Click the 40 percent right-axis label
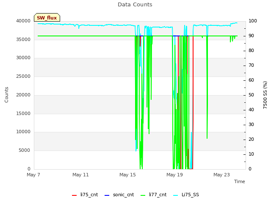Screen dimensions: 271x203 tap(251, 110)
